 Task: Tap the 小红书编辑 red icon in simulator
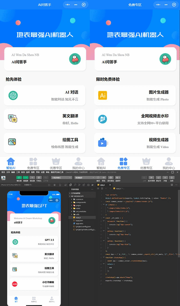pos(15,284)
